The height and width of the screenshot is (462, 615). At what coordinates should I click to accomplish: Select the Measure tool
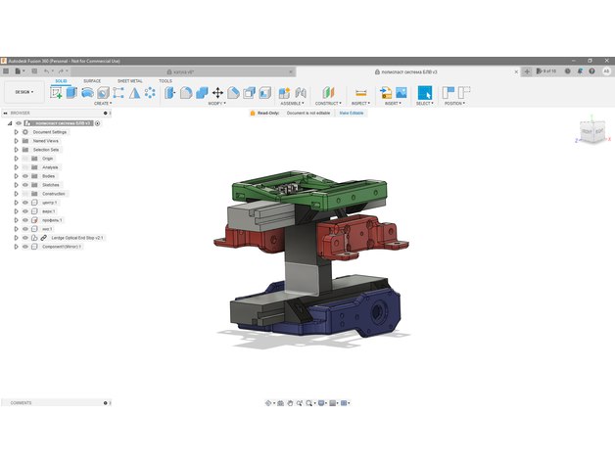click(360, 93)
